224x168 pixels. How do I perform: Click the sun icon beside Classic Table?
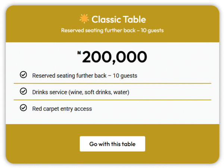coord(84,19)
